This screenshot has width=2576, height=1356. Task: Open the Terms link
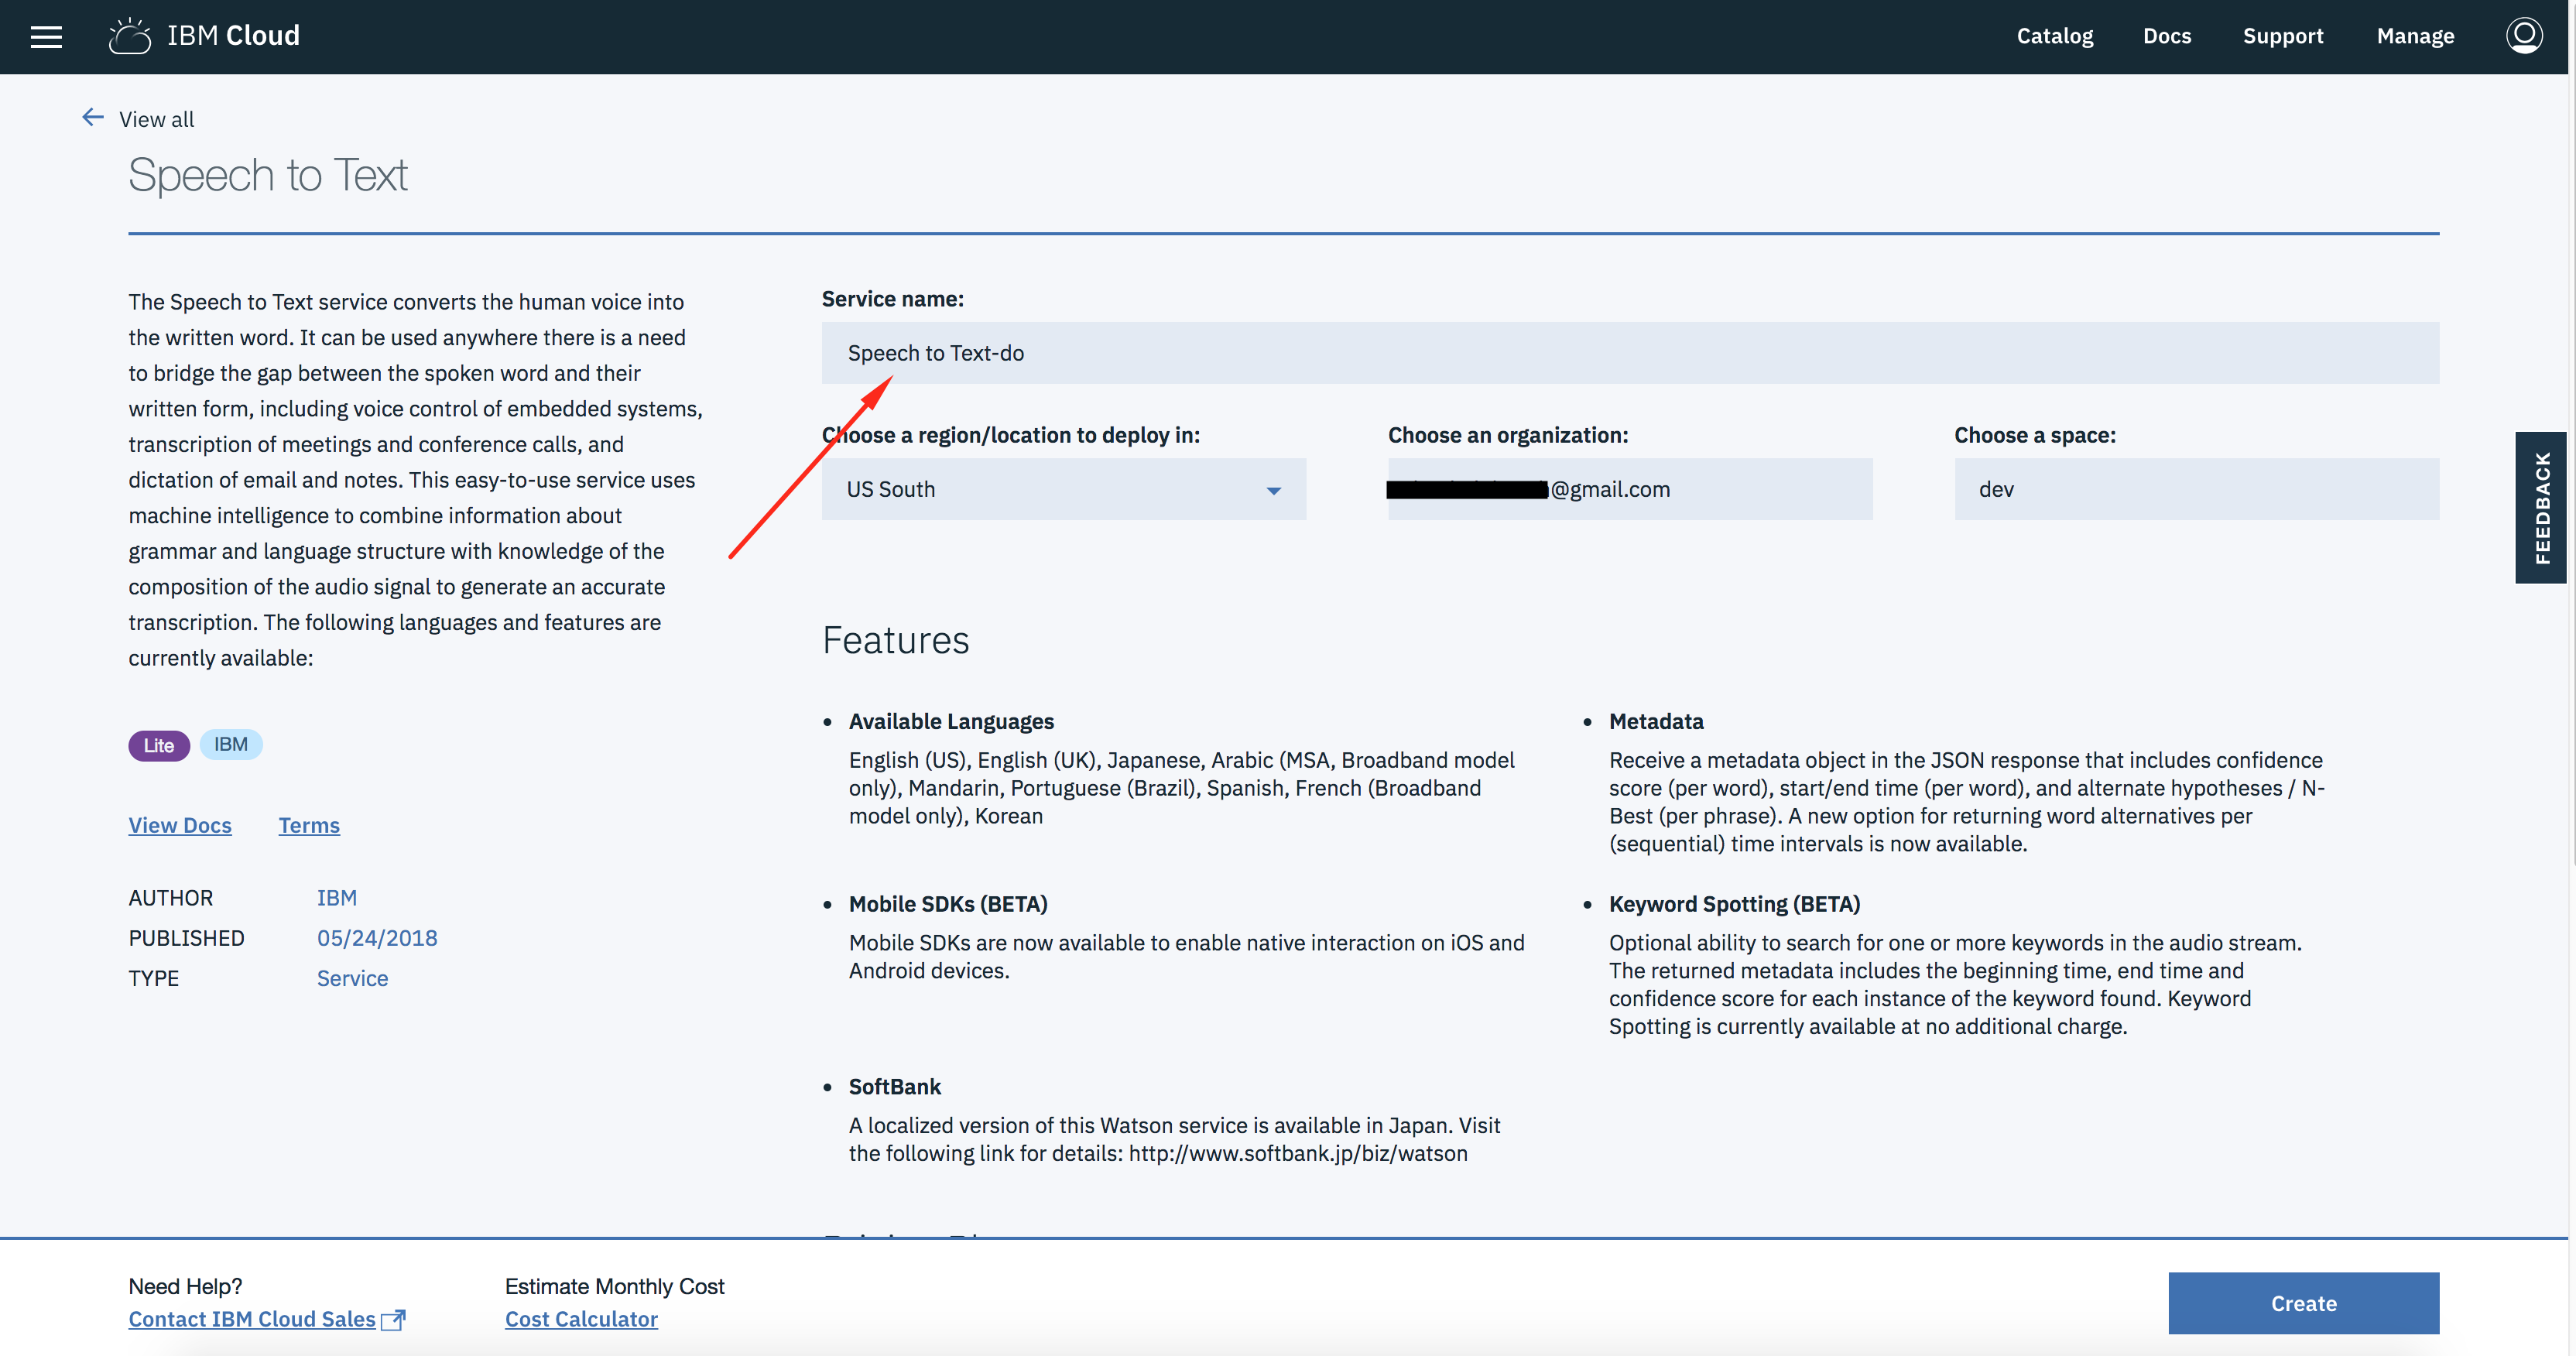(x=309, y=825)
